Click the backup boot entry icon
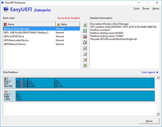 click(x=85, y=54)
